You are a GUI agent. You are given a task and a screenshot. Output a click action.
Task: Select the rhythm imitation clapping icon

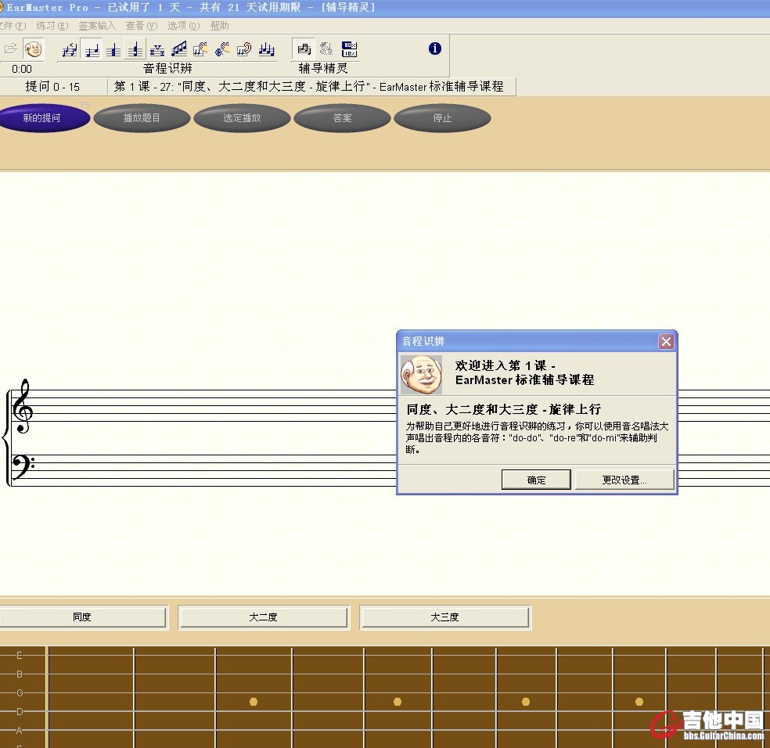(x=222, y=49)
